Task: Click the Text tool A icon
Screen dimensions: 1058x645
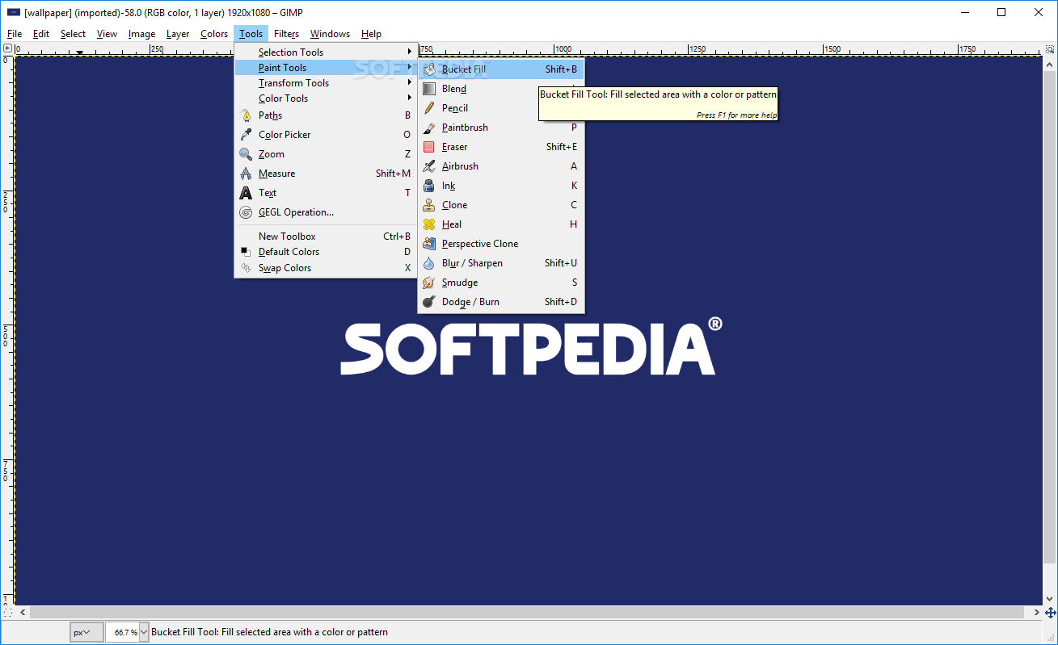Action: click(246, 193)
